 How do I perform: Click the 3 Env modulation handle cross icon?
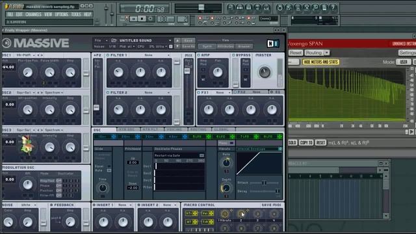tap(161, 136)
